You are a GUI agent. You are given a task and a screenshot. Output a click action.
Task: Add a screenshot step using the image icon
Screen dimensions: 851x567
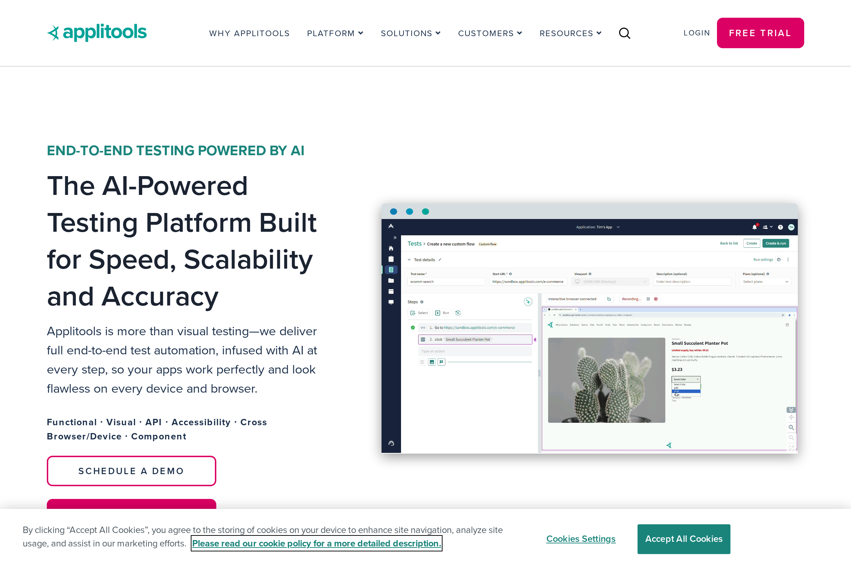click(x=432, y=362)
